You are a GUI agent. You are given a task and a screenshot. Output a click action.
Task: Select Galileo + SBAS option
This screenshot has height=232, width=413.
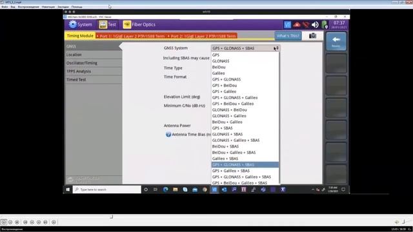[245, 159]
